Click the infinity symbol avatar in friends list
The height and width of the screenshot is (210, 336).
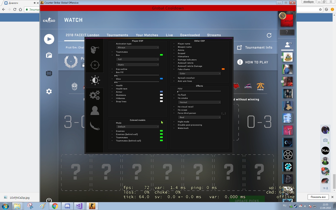point(288,143)
